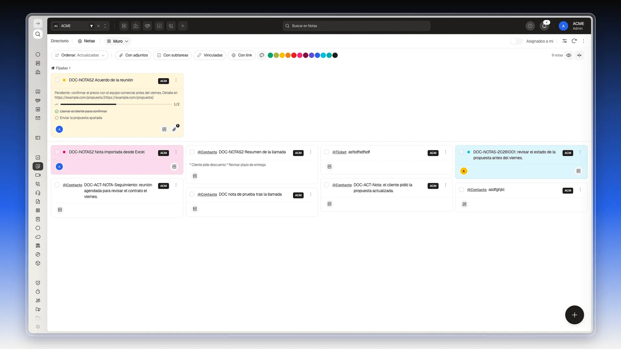The width and height of the screenshot is (621, 349).
Task: Toggle the eye visibility icon near 9 notas
Action: (x=569, y=55)
